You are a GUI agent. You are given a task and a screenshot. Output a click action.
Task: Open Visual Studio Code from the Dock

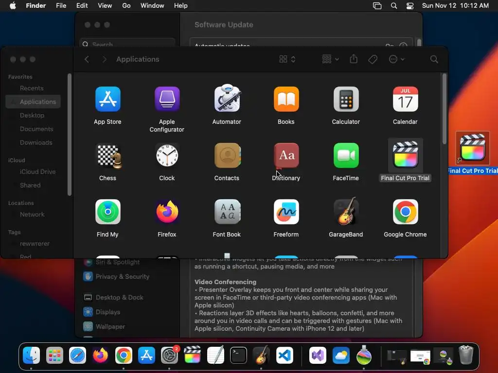tap(285, 355)
